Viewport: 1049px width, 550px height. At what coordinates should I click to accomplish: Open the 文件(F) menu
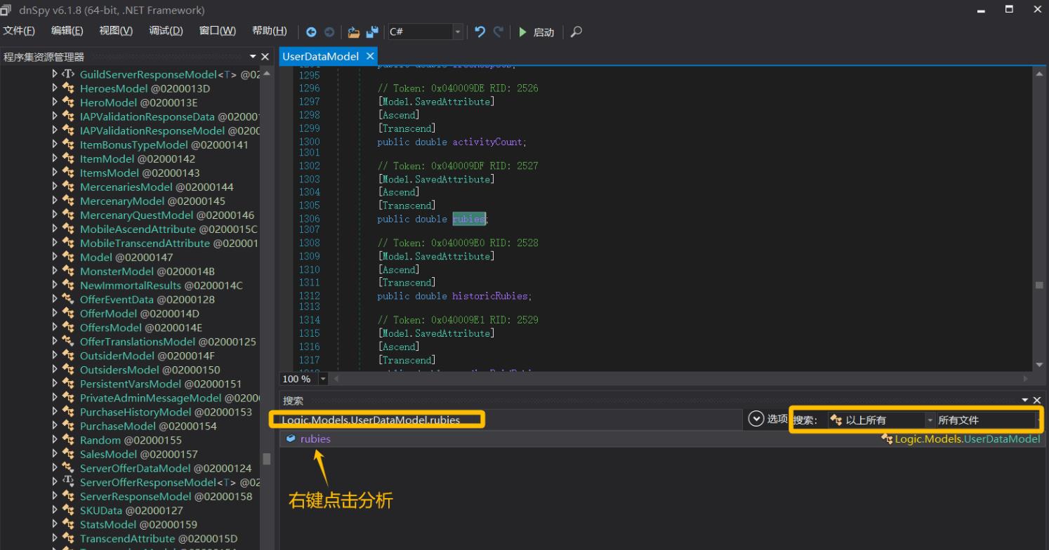coord(20,31)
